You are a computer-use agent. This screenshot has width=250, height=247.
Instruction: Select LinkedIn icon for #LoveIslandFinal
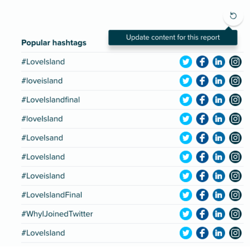tap(219, 195)
